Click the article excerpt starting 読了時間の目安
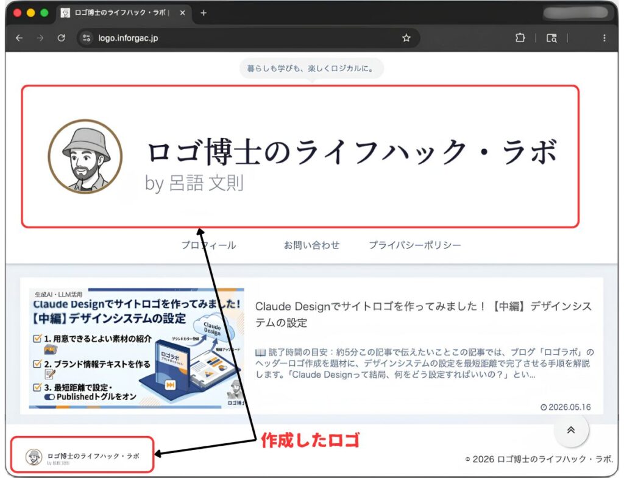The width and height of the screenshot is (624, 478). tap(424, 364)
